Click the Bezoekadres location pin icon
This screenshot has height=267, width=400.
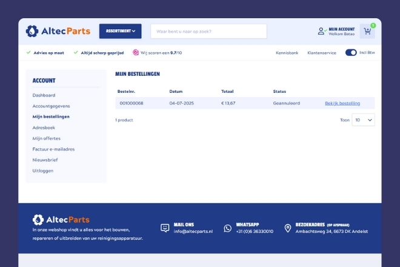[287, 228]
